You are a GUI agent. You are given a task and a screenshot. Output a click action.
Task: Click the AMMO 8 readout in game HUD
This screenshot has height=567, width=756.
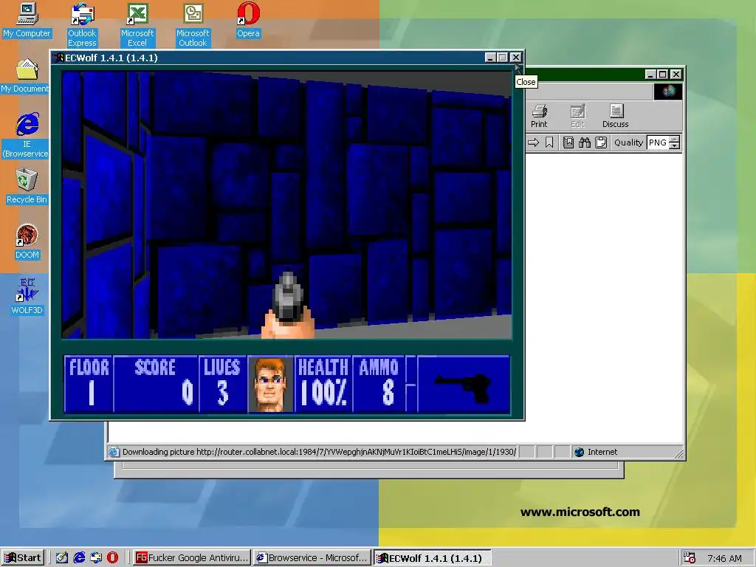tap(379, 384)
